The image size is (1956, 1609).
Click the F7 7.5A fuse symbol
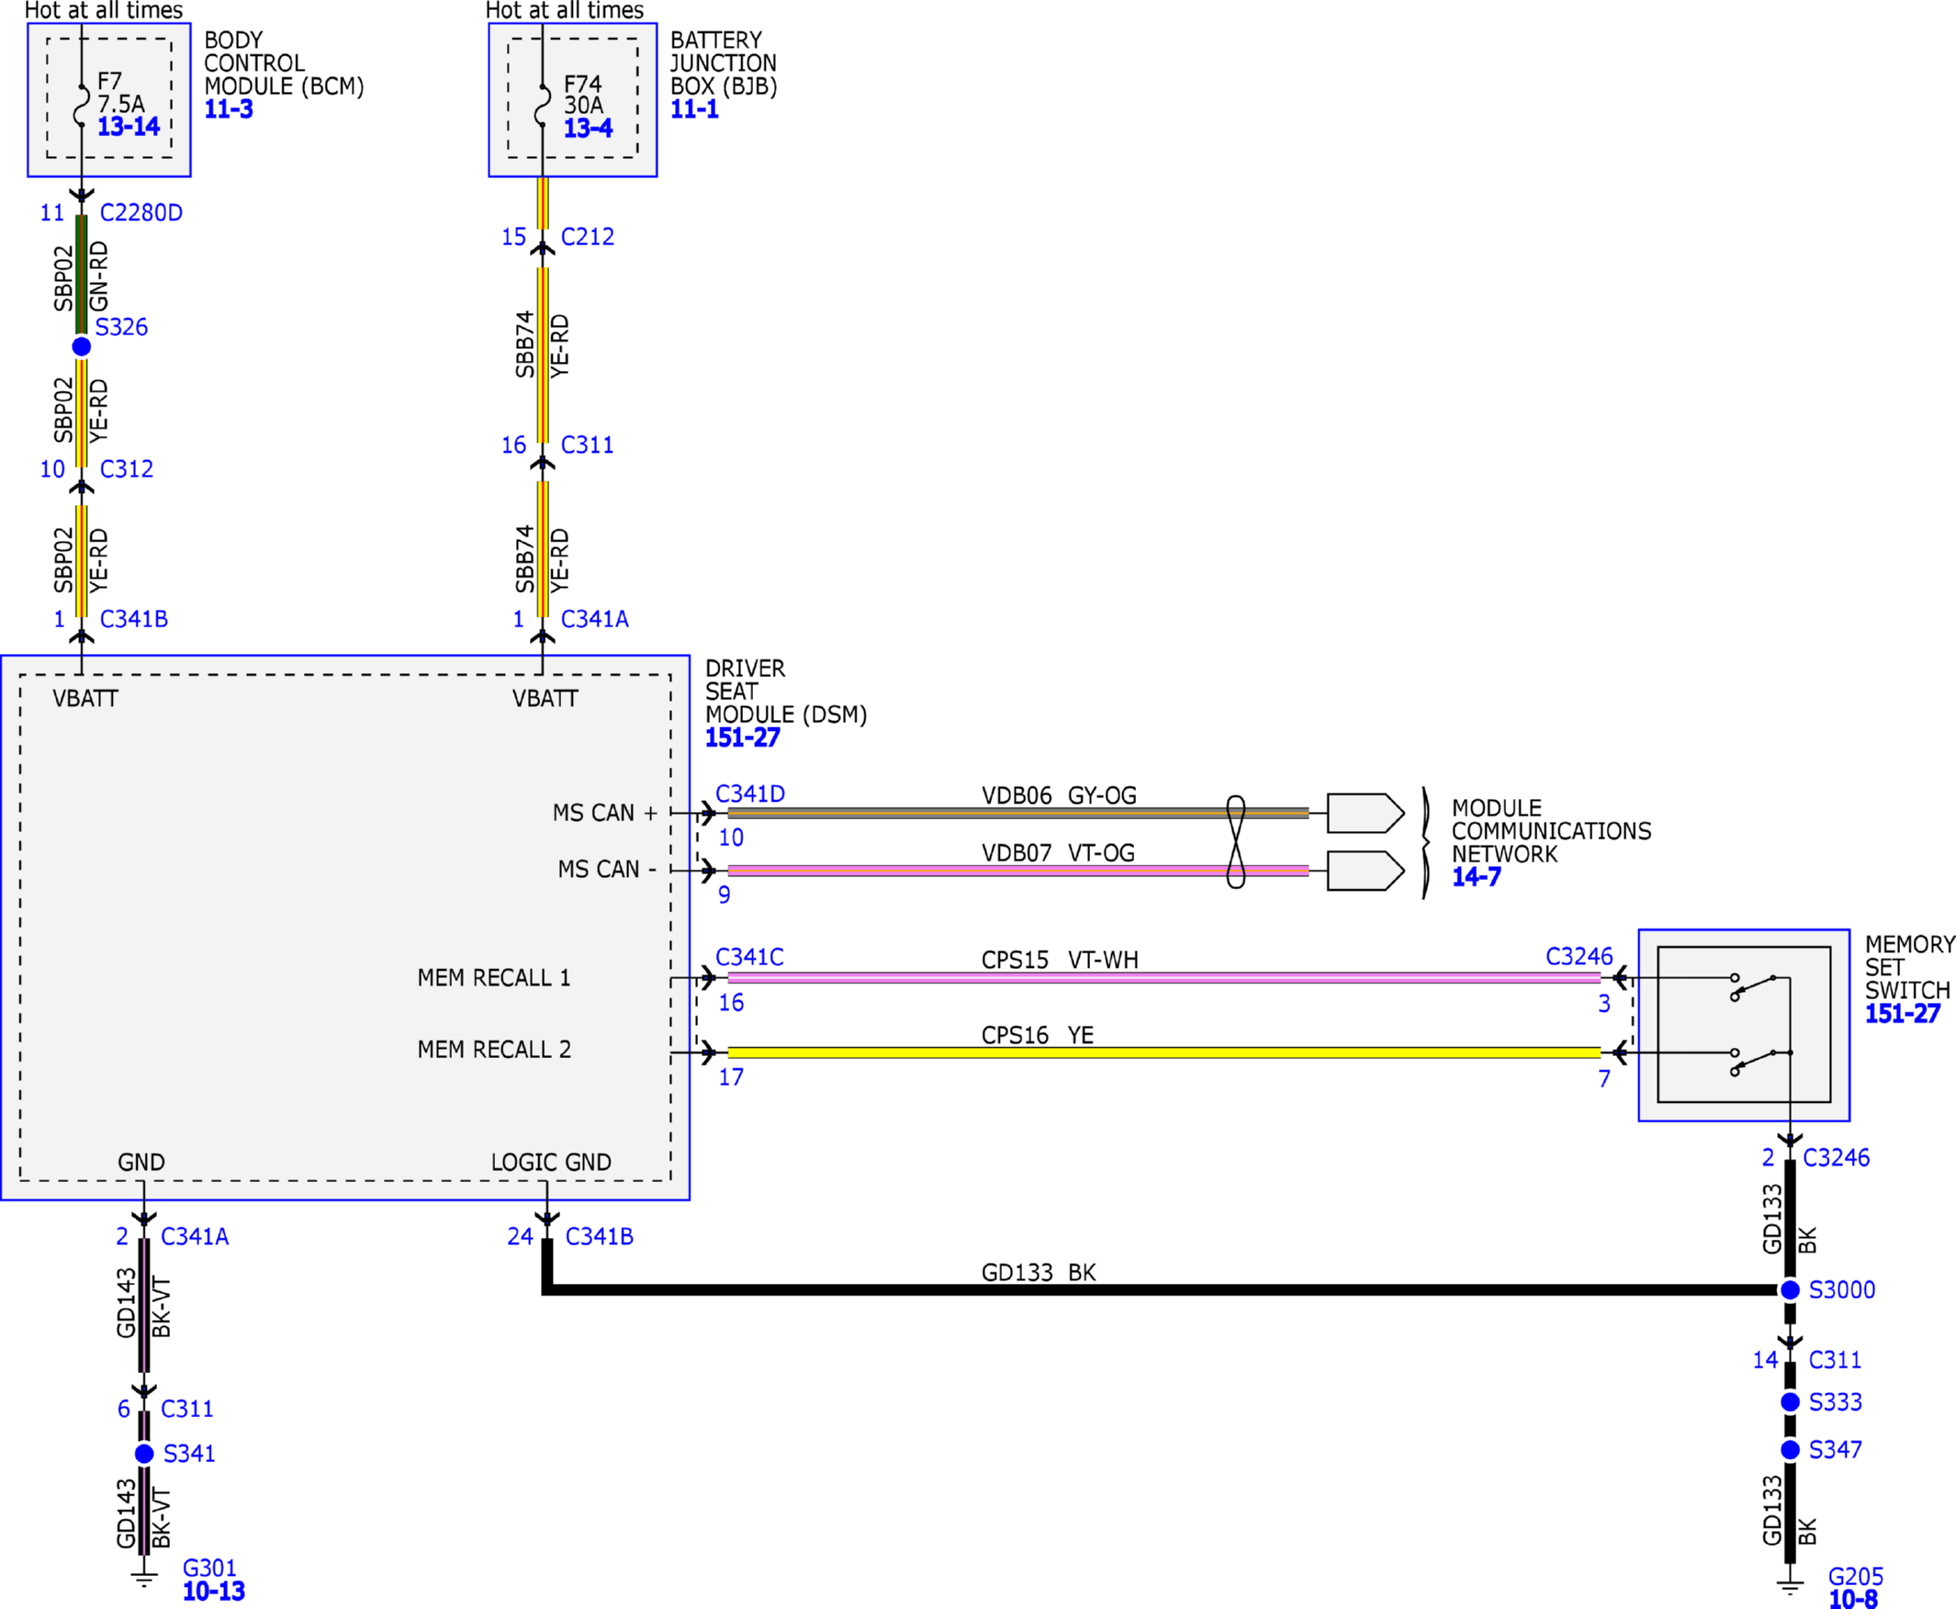coord(82,105)
